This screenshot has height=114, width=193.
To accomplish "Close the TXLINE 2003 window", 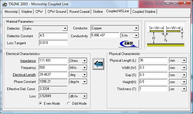I will pyautogui.click(x=185, y=3).
